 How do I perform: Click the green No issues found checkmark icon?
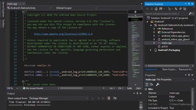tap(24, 88)
